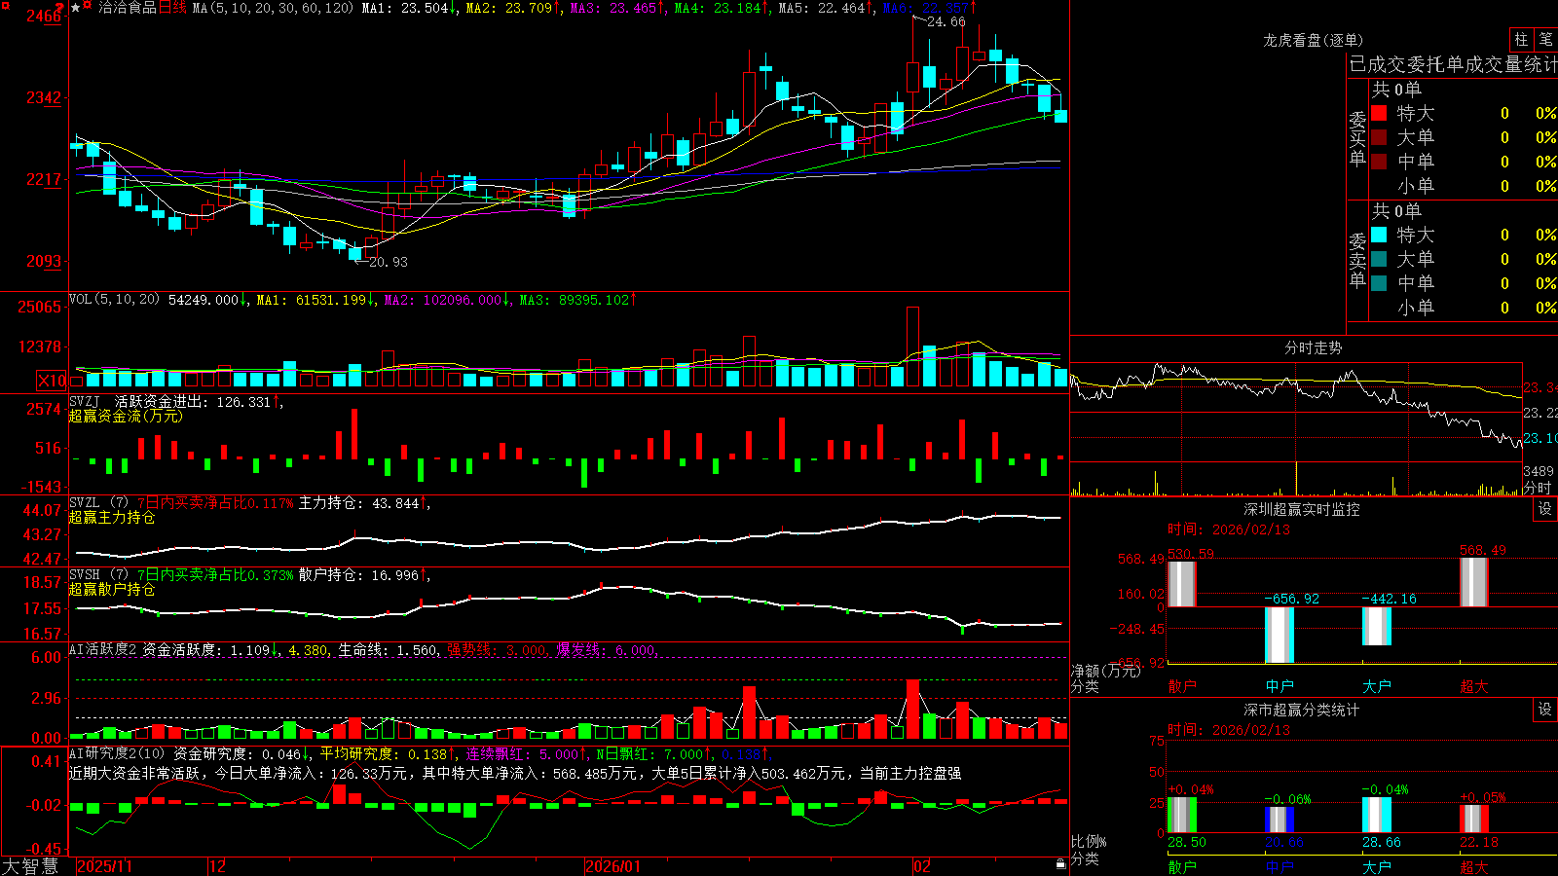The width and height of the screenshot is (1558, 876).
Task: Click the 超赢主力持仓 label
Action: [x=112, y=518]
